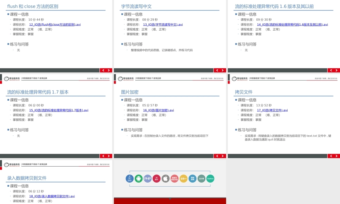Click the right navigation arrow on the flush slide
This screenshot has width=340, height=204.
(108, 70)
